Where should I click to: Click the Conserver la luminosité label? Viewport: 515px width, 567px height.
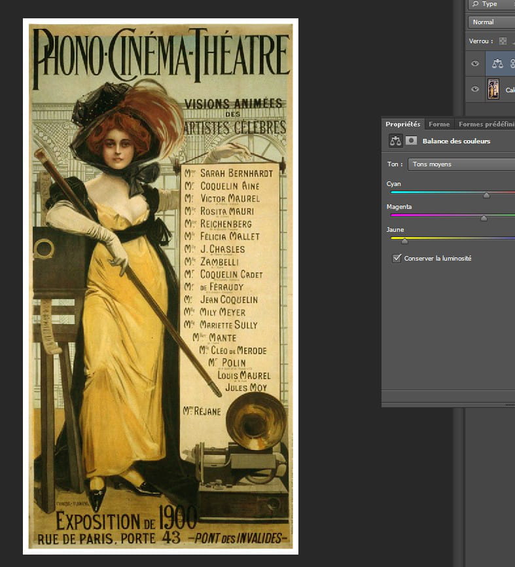[x=438, y=258]
